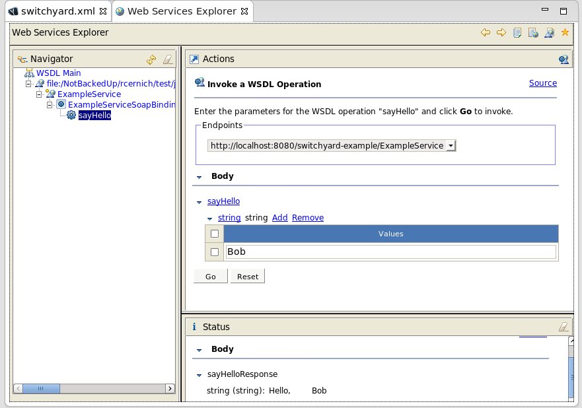Select the Web Services Explorer tab
This screenshot has width=582, height=408.
[x=182, y=11]
